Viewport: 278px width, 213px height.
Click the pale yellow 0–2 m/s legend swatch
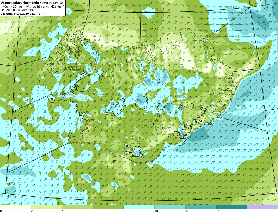[15, 207]
